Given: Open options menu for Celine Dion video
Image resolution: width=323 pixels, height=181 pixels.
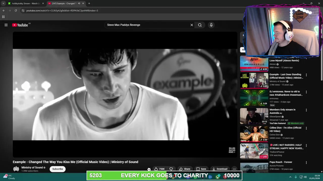Looking at the screenshot, I should click(x=306, y=128).
